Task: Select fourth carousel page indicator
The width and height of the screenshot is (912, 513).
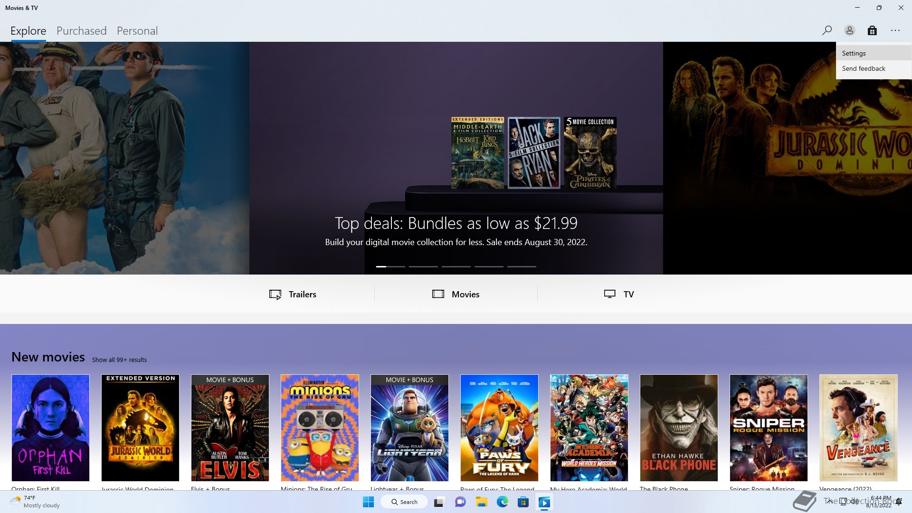Action: (489, 266)
